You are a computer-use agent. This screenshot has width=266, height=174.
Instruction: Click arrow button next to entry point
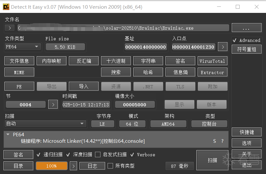[223, 47]
